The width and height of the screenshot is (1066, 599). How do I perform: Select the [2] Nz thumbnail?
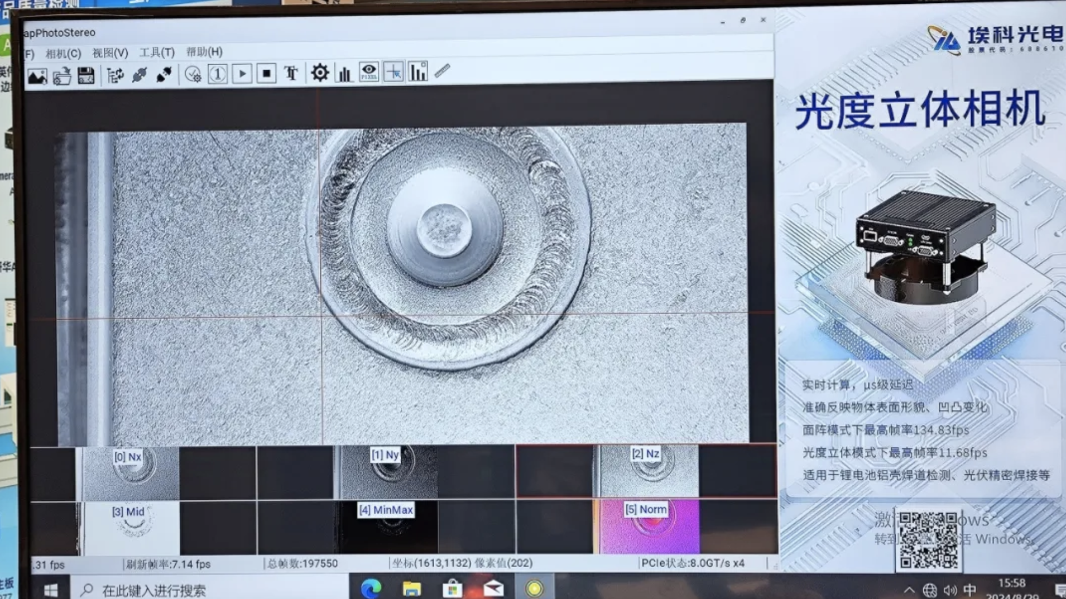647,471
